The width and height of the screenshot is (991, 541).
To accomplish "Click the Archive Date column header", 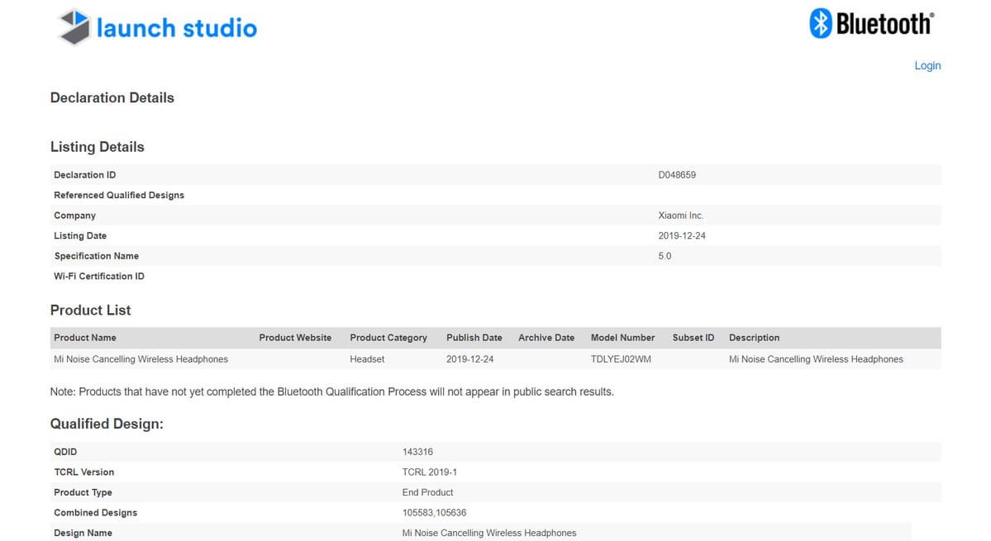I will pos(546,338).
